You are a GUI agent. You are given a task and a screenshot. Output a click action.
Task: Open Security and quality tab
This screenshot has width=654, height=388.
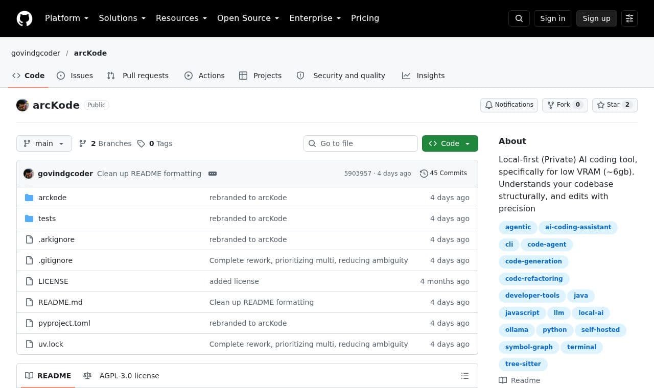(341, 76)
